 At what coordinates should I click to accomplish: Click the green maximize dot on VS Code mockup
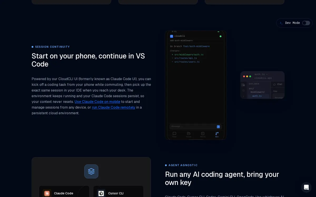(x=250, y=76)
